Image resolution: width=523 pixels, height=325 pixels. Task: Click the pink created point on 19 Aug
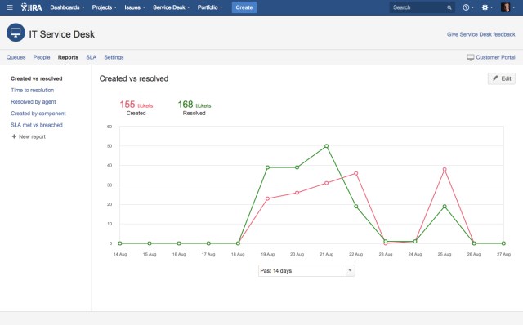pos(267,198)
